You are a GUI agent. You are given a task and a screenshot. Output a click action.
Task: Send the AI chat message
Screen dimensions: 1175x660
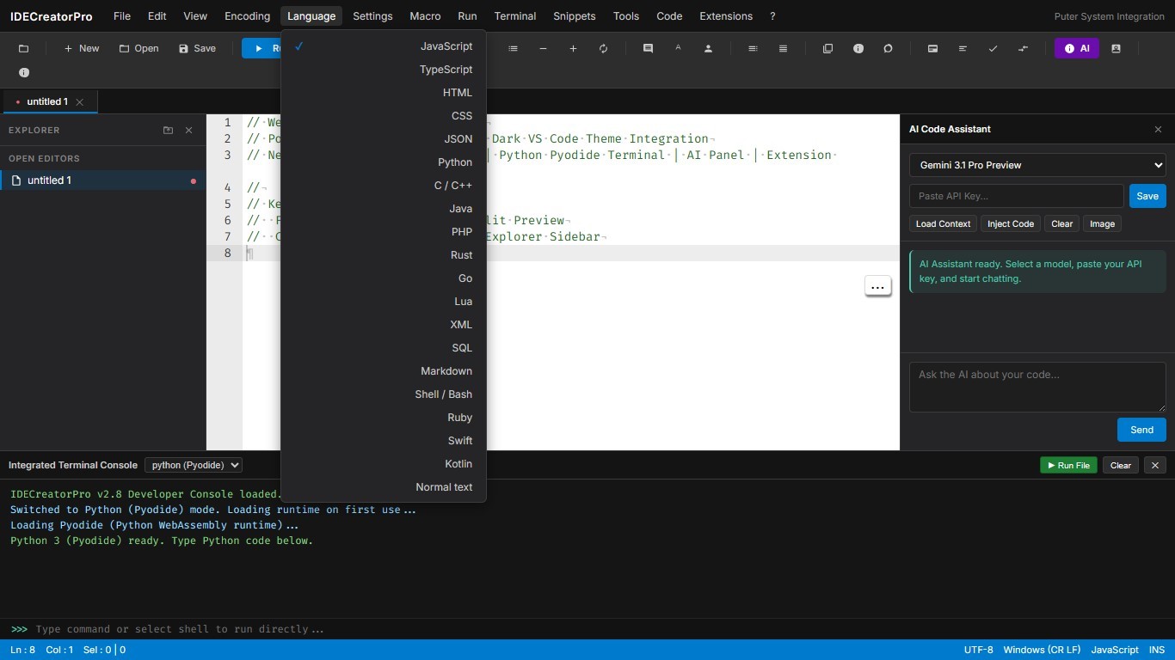[x=1141, y=430]
